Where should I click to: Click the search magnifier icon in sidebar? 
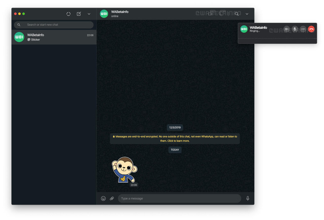pyautogui.click(x=19, y=25)
